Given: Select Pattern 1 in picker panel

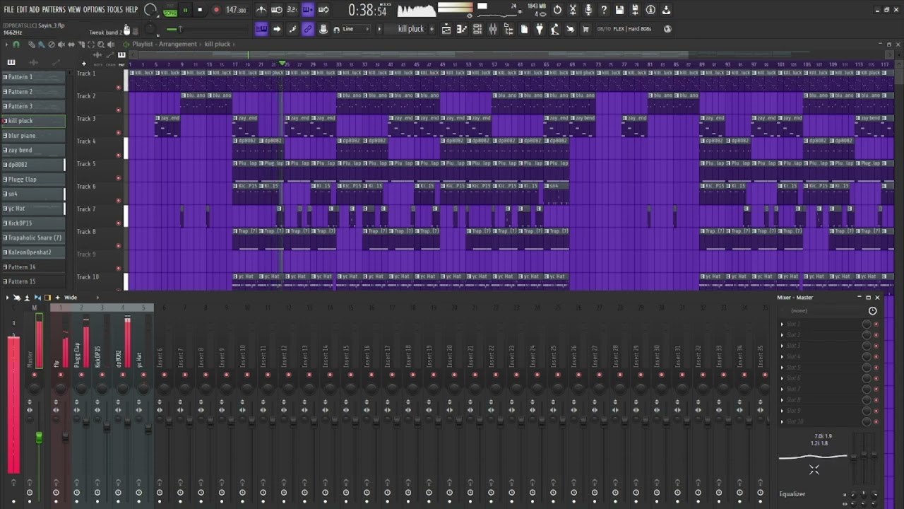Looking at the screenshot, I should [x=33, y=77].
